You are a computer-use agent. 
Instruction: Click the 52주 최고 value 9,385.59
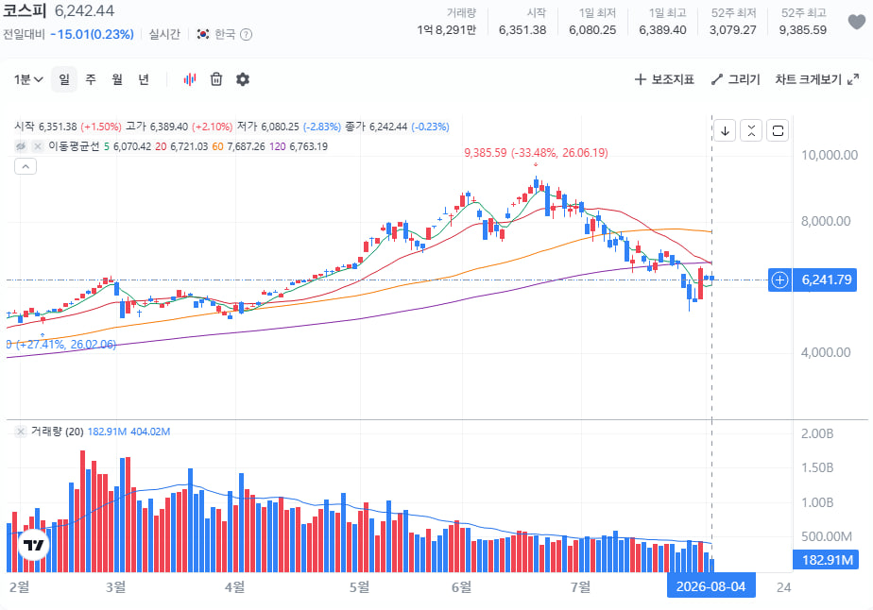(802, 30)
